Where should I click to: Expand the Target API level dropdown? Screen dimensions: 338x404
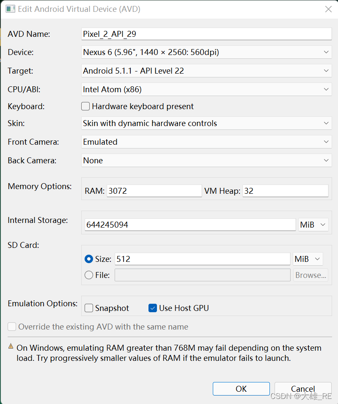[206, 71]
